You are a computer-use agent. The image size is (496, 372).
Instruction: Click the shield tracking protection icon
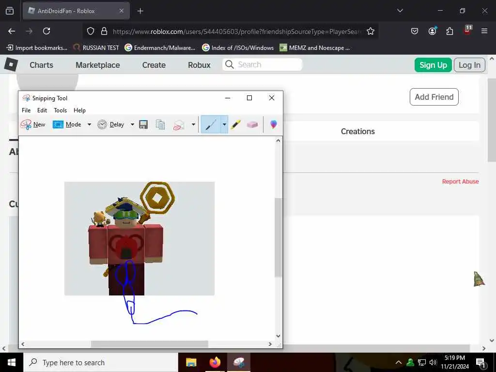(91, 31)
